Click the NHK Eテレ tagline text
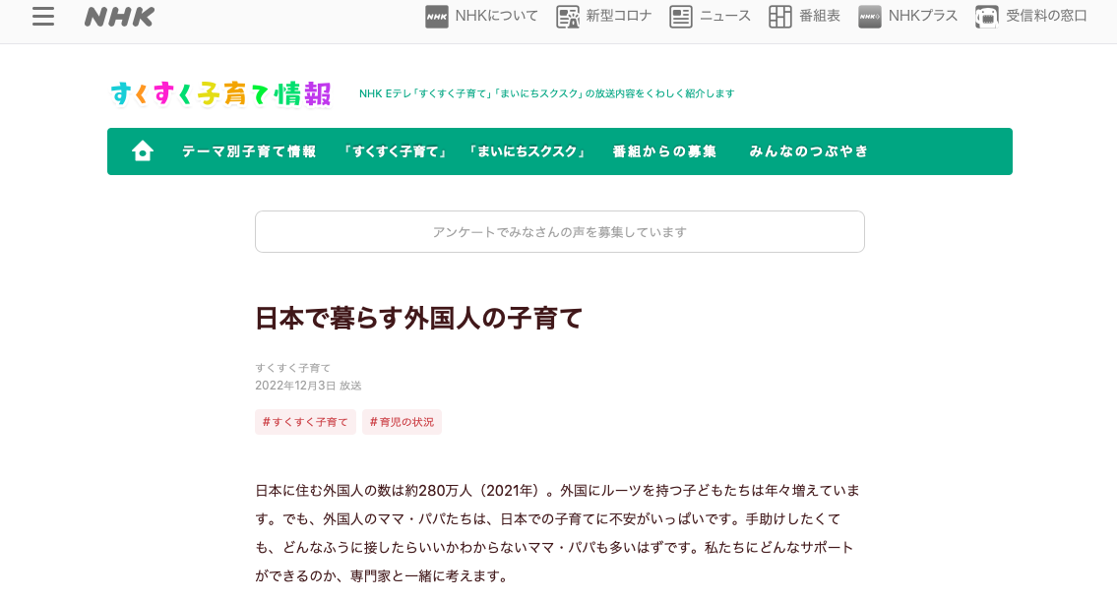The width and height of the screenshot is (1117, 600). coord(546,93)
